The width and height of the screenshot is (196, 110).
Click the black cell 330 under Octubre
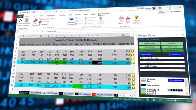[97, 63]
